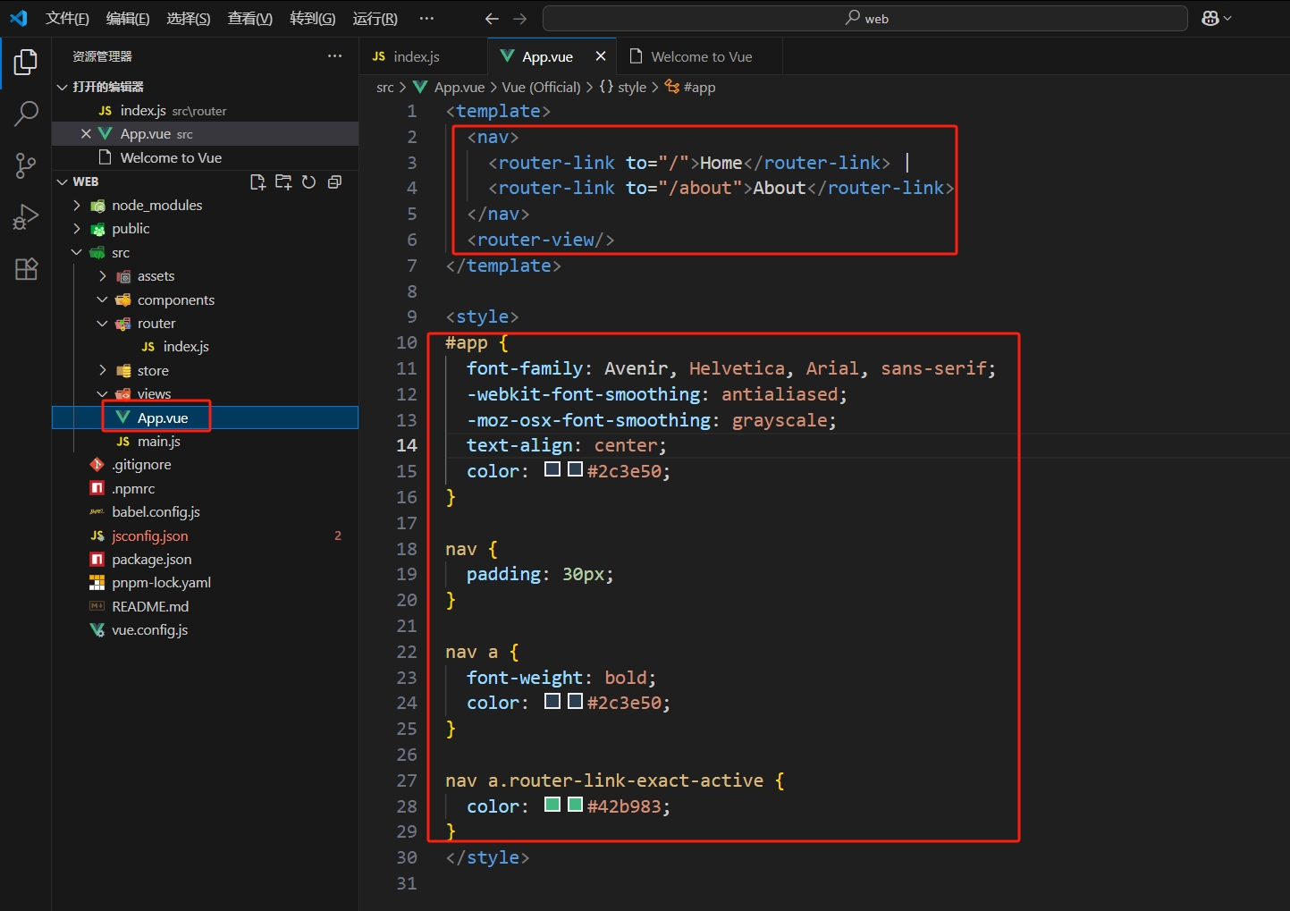Viewport: 1290px width, 911px height.
Task: Click the New File icon in WEB header
Action: 257,182
